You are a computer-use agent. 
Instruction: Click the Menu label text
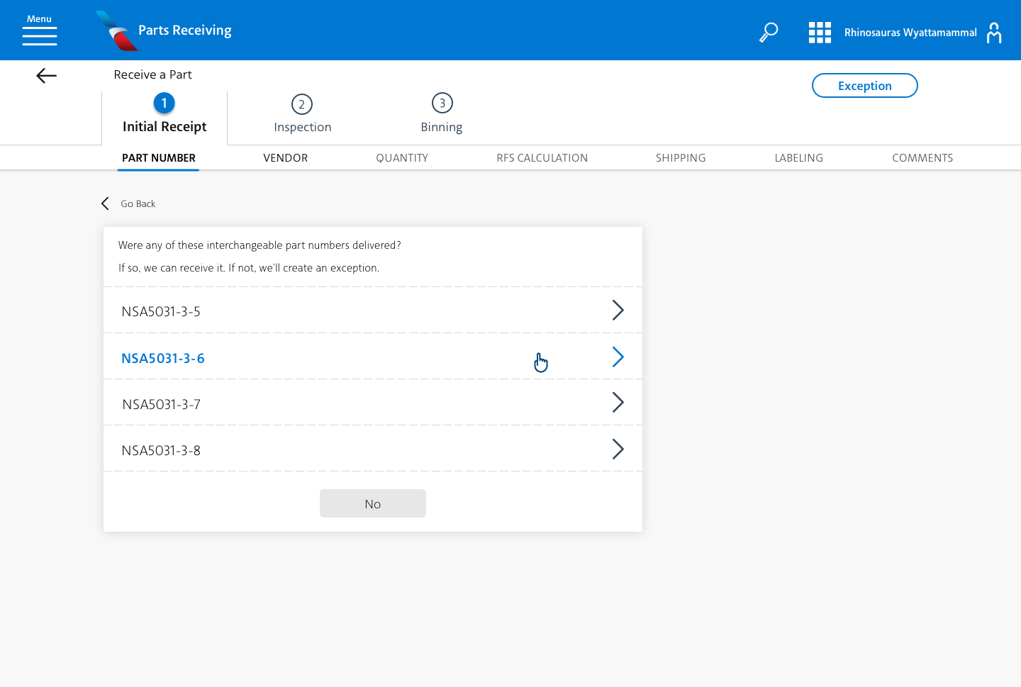(x=40, y=19)
